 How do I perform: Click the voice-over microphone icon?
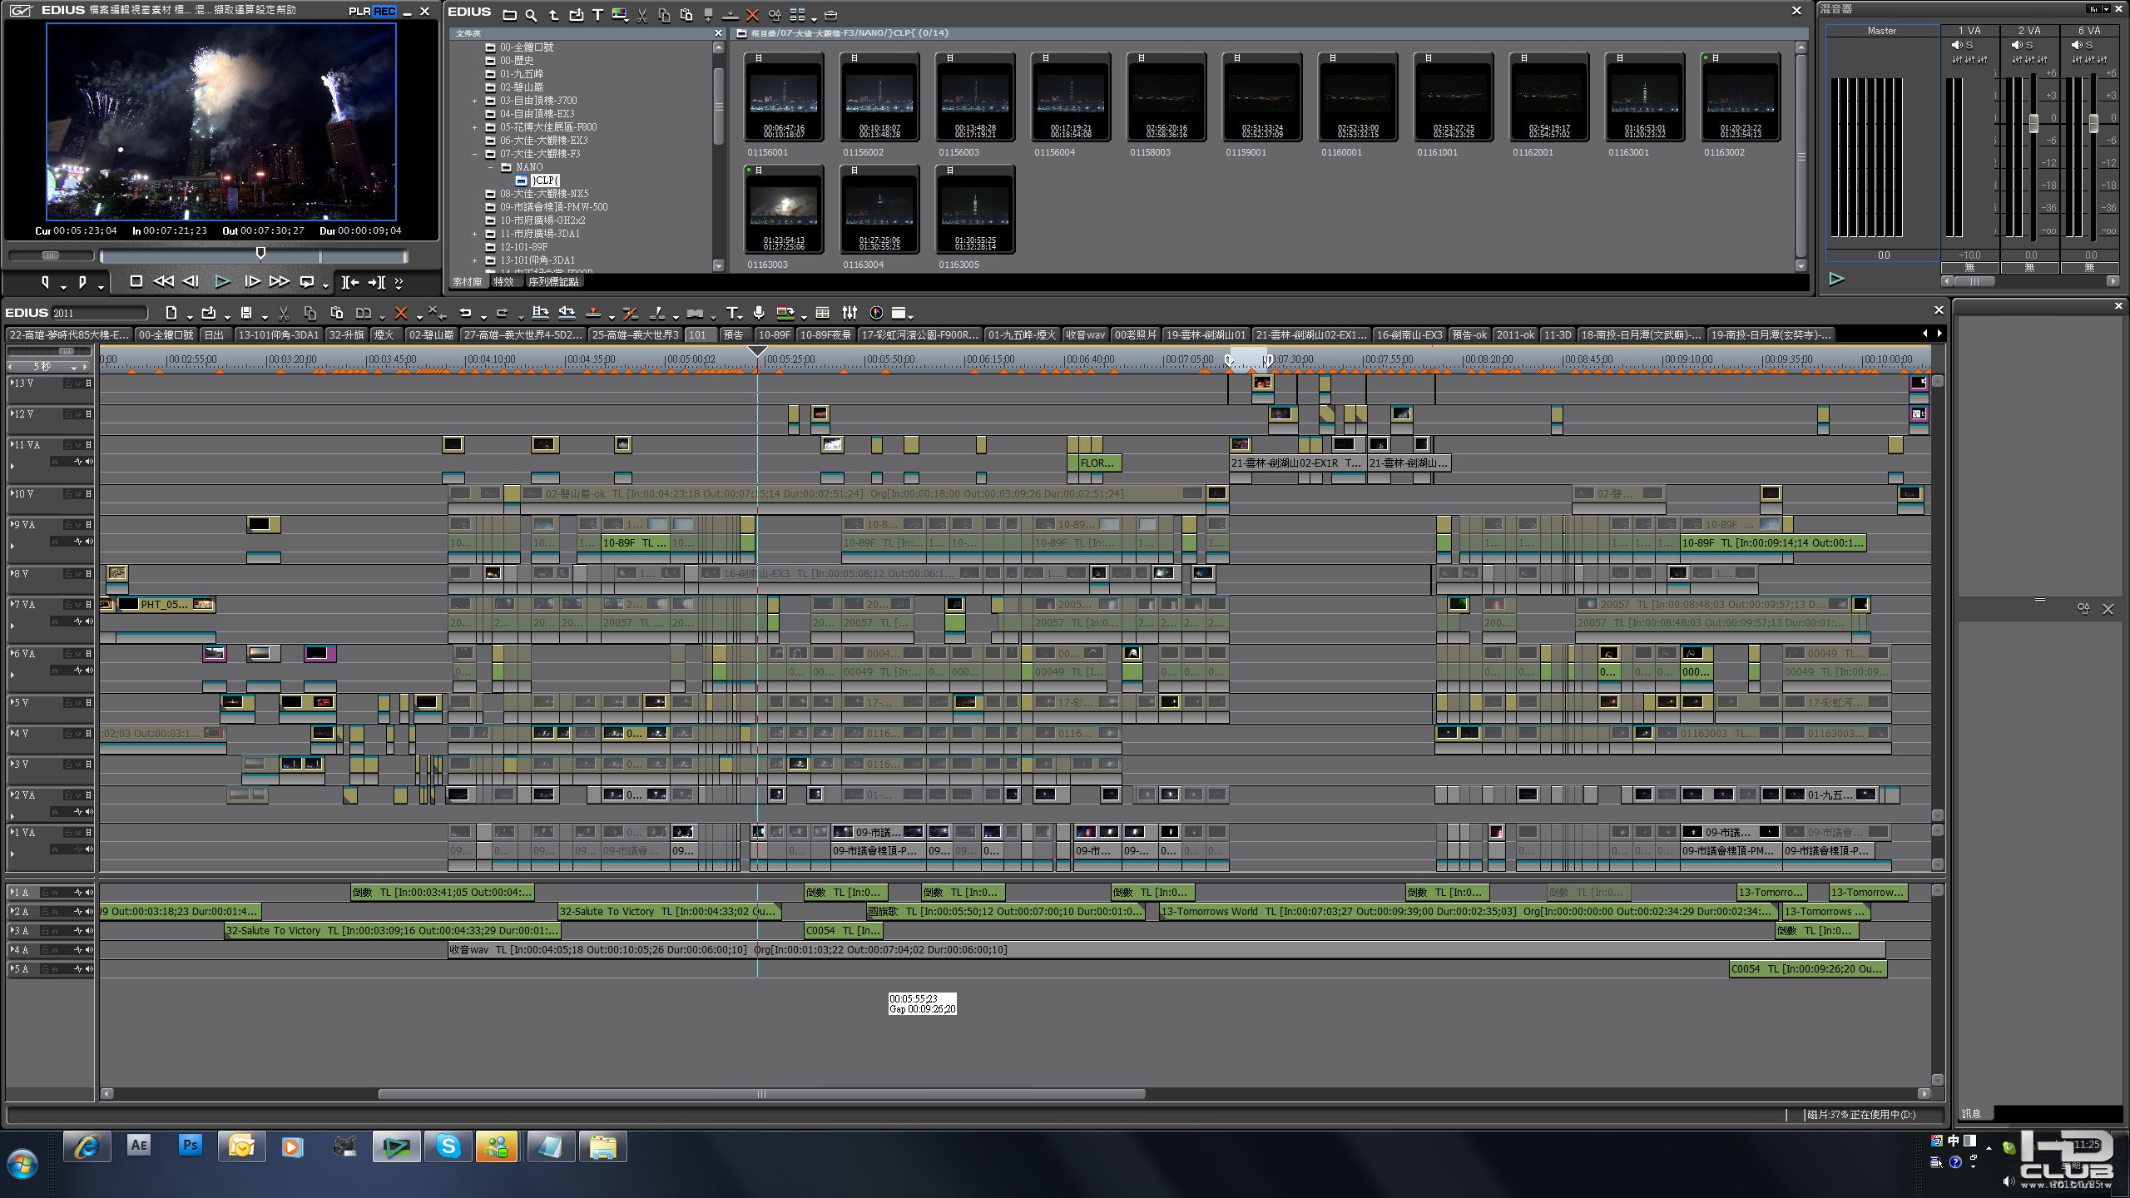[x=759, y=314]
